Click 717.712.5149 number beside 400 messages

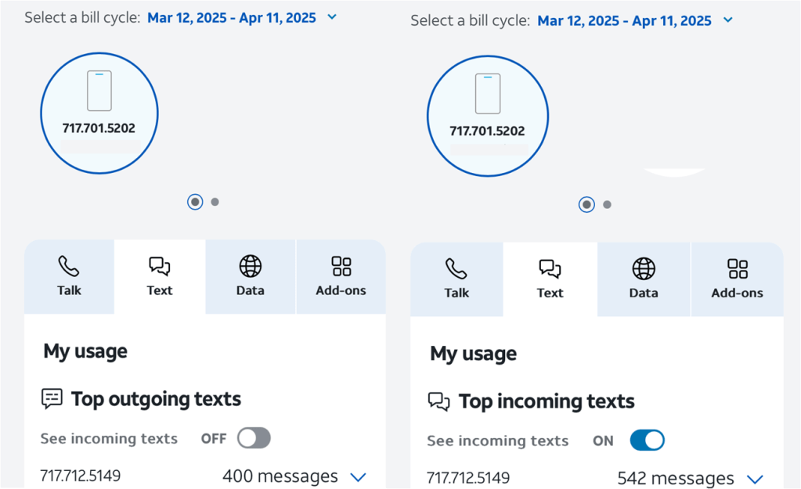click(80, 476)
